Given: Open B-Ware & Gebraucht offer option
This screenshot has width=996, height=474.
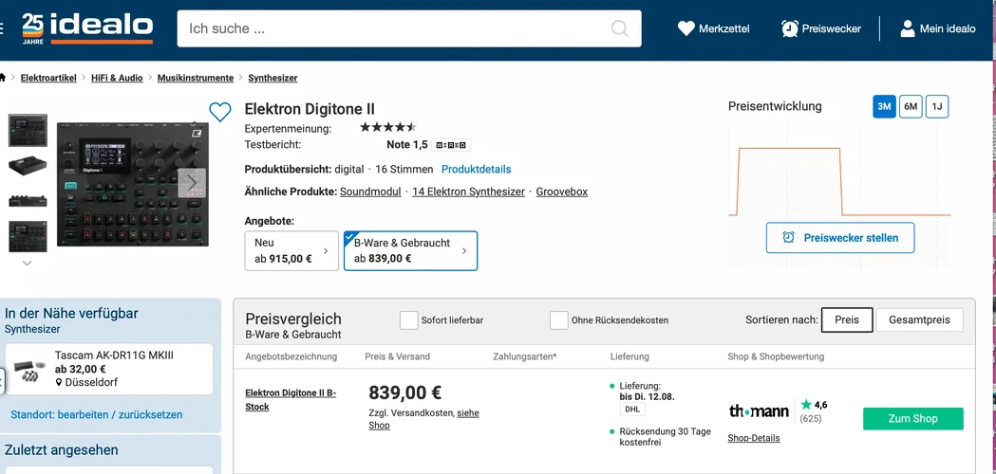Looking at the screenshot, I should (410, 251).
